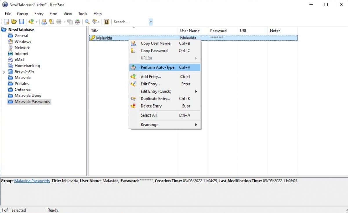Select the Portales group folder

(22, 84)
